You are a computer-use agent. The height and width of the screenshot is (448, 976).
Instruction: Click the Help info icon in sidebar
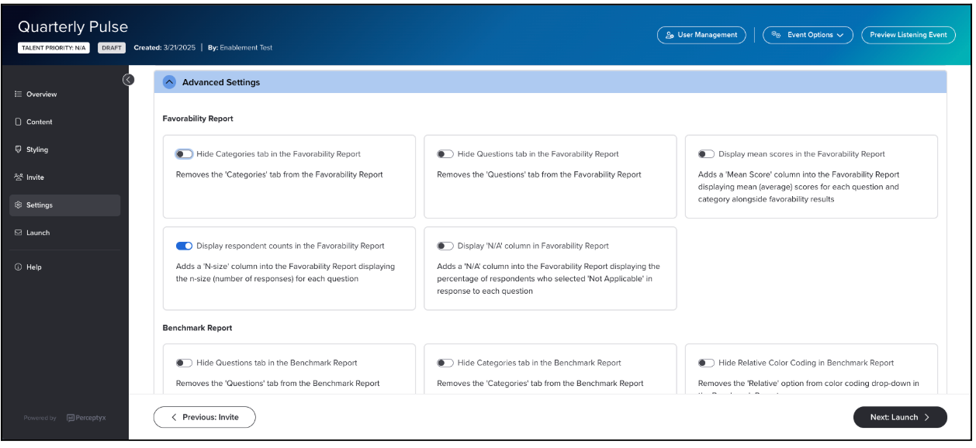[18, 267]
